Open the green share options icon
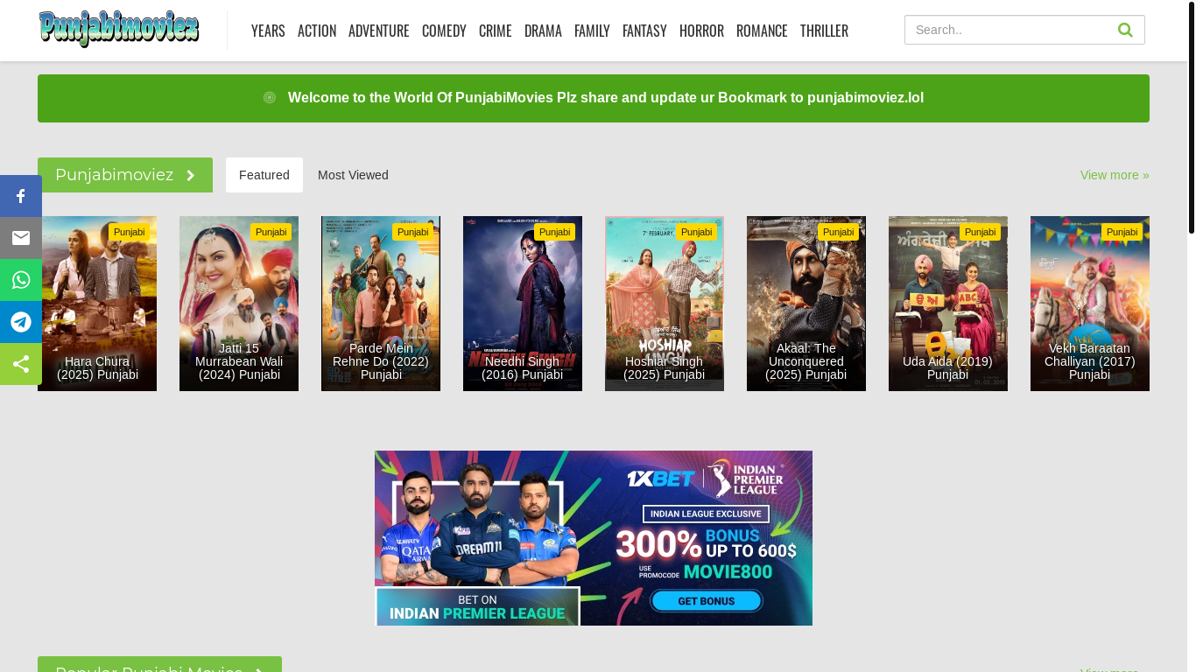The width and height of the screenshot is (1196, 672). (x=21, y=364)
